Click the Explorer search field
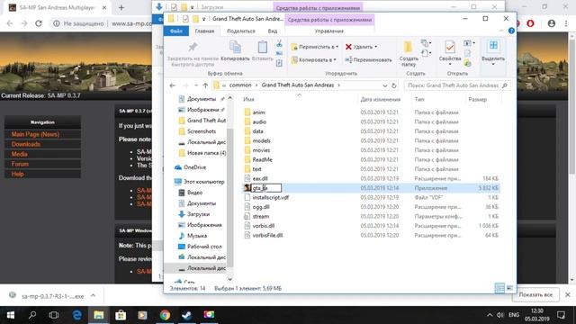The width and height of the screenshot is (576, 324). point(457,85)
